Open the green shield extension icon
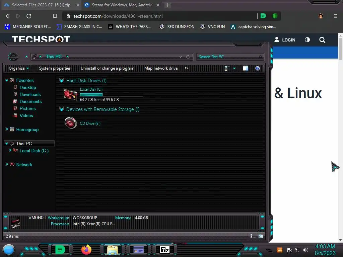This screenshot has width=343, height=257. point(275,16)
